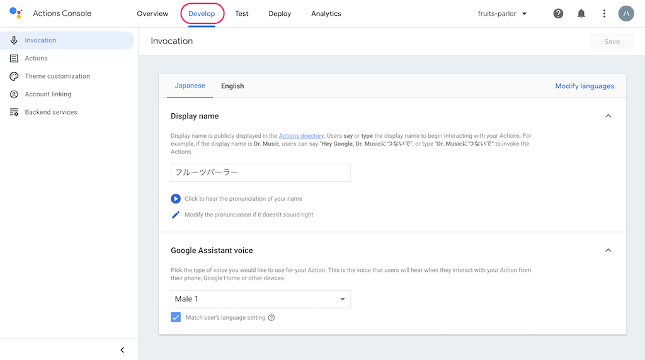The height and width of the screenshot is (360, 645).
Task: Click the Account linking person icon
Action: pos(14,94)
